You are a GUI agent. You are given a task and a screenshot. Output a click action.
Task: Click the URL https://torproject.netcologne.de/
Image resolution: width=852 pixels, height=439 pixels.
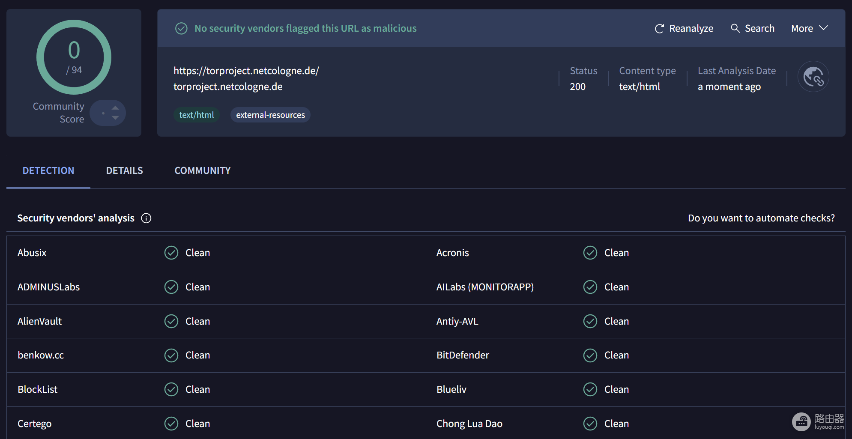click(246, 71)
